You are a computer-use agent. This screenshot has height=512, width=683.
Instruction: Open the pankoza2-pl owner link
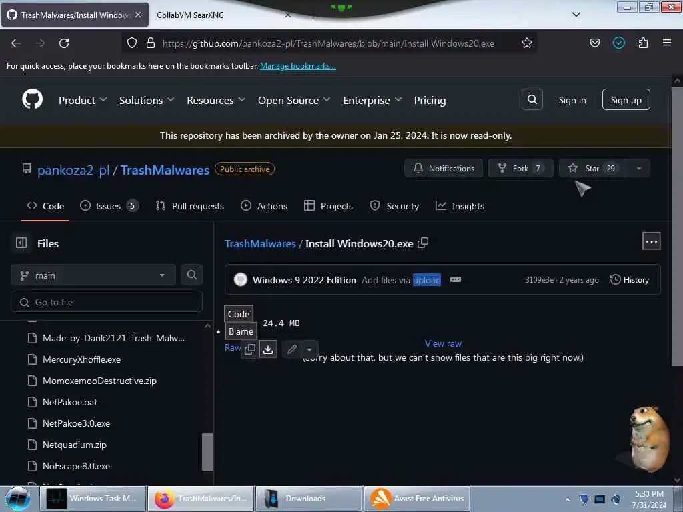pyautogui.click(x=73, y=170)
